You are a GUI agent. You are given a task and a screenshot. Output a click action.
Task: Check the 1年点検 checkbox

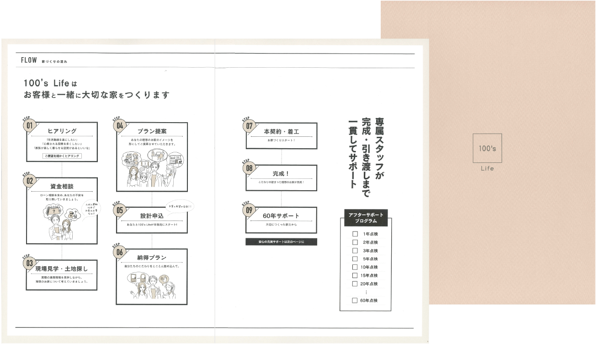(x=355, y=234)
